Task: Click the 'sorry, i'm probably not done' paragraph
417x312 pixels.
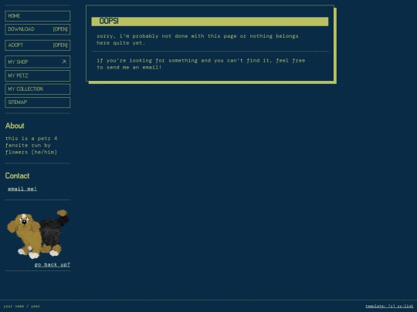Action: pyautogui.click(x=198, y=39)
